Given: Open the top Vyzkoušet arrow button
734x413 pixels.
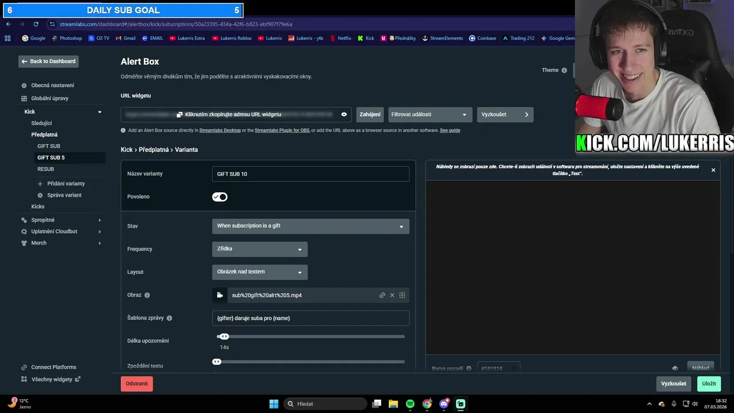Looking at the screenshot, I should tap(505, 115).
